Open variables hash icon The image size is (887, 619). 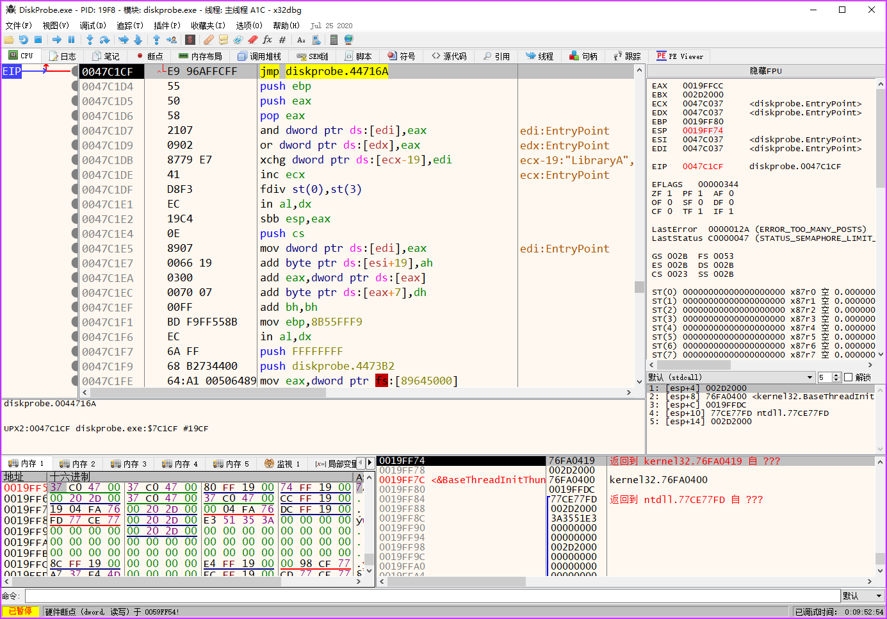pos(282,40)
